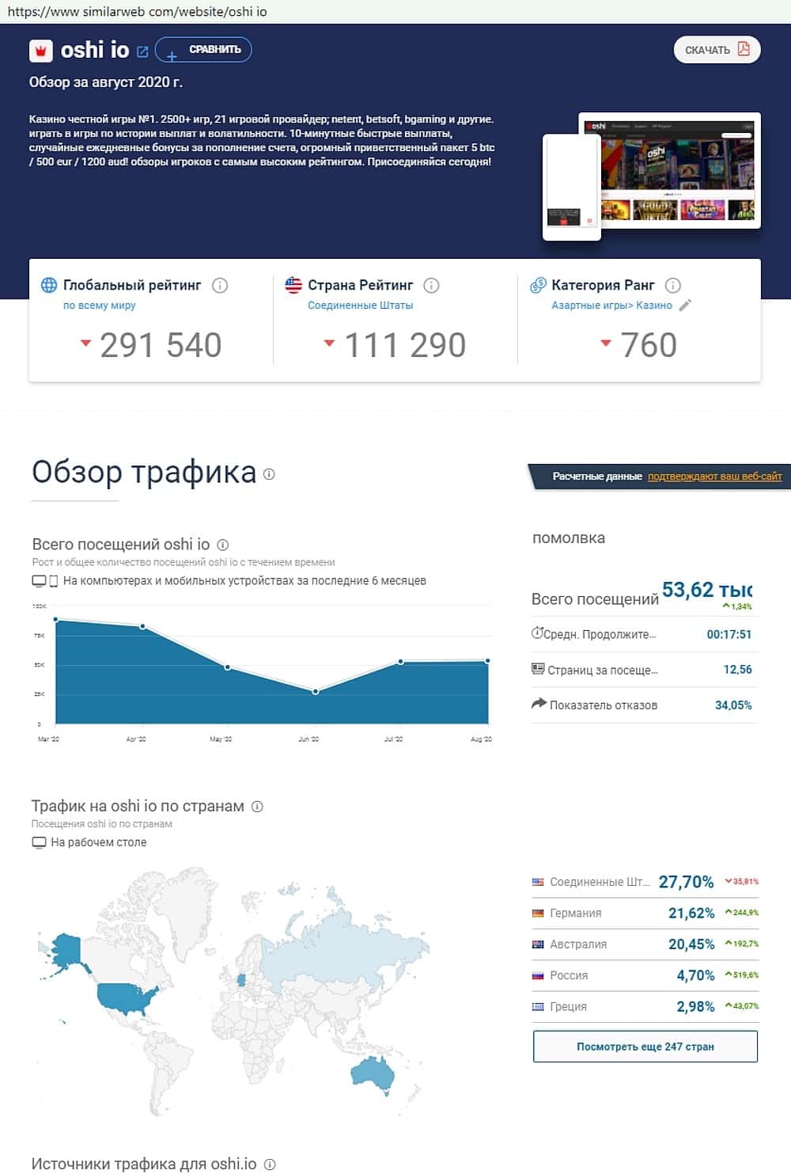Click the Australia flag in country list

(538, 944)
